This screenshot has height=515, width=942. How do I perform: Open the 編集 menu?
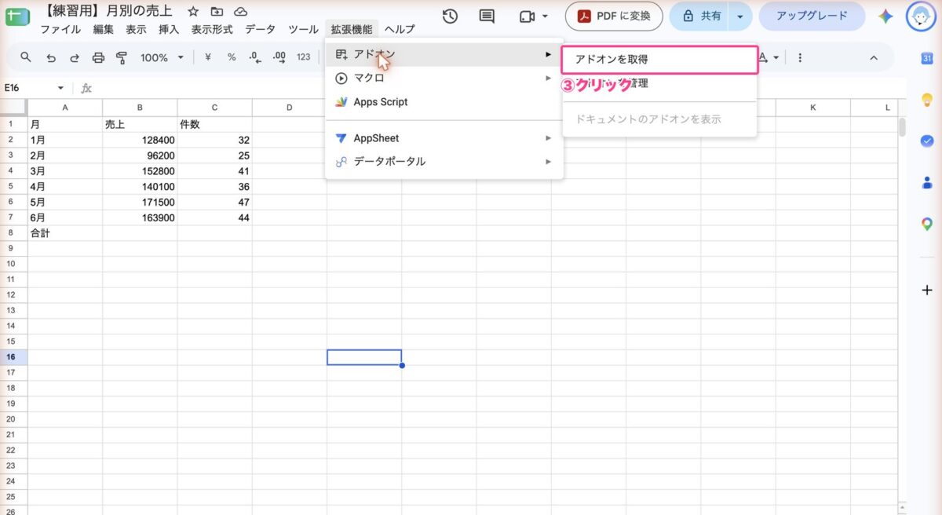tap(103, 29)
